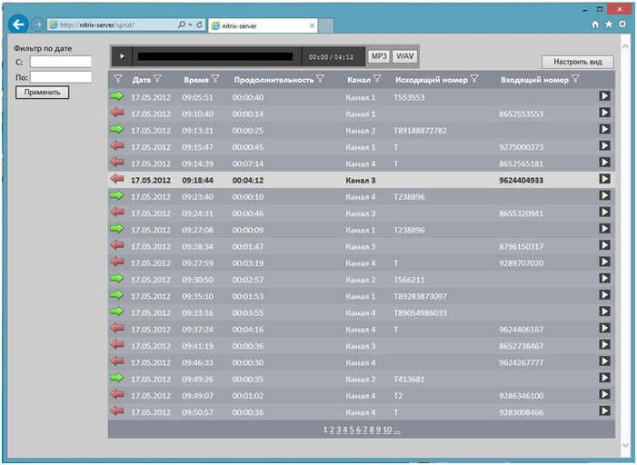Viewport: 637px width, 465px height.
Task: Open the browser Home icon
Action: [x=595, y=25]
